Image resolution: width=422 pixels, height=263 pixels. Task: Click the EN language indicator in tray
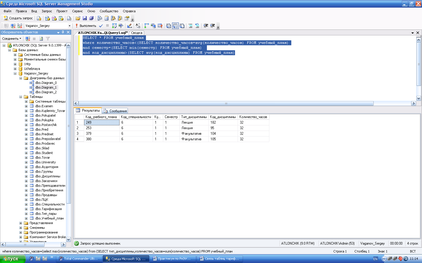click(375, 259)
